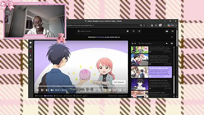Favorite page with star icon in address bar
Viewport: 204px width, 115px height.
click(x=148, y=25)
